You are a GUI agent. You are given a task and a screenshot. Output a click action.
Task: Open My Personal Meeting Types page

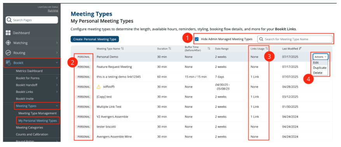(x=37, y=121)
